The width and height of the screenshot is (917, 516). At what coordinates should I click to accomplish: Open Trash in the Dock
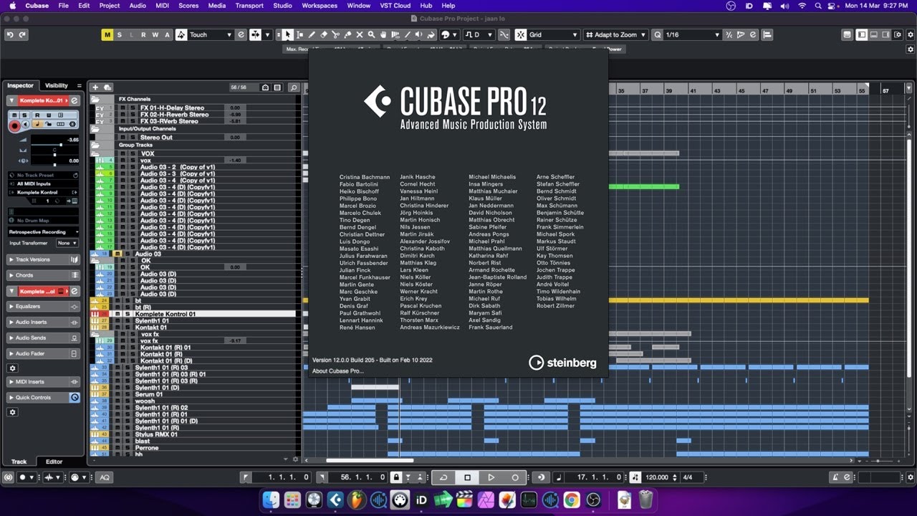coord(645,500)
